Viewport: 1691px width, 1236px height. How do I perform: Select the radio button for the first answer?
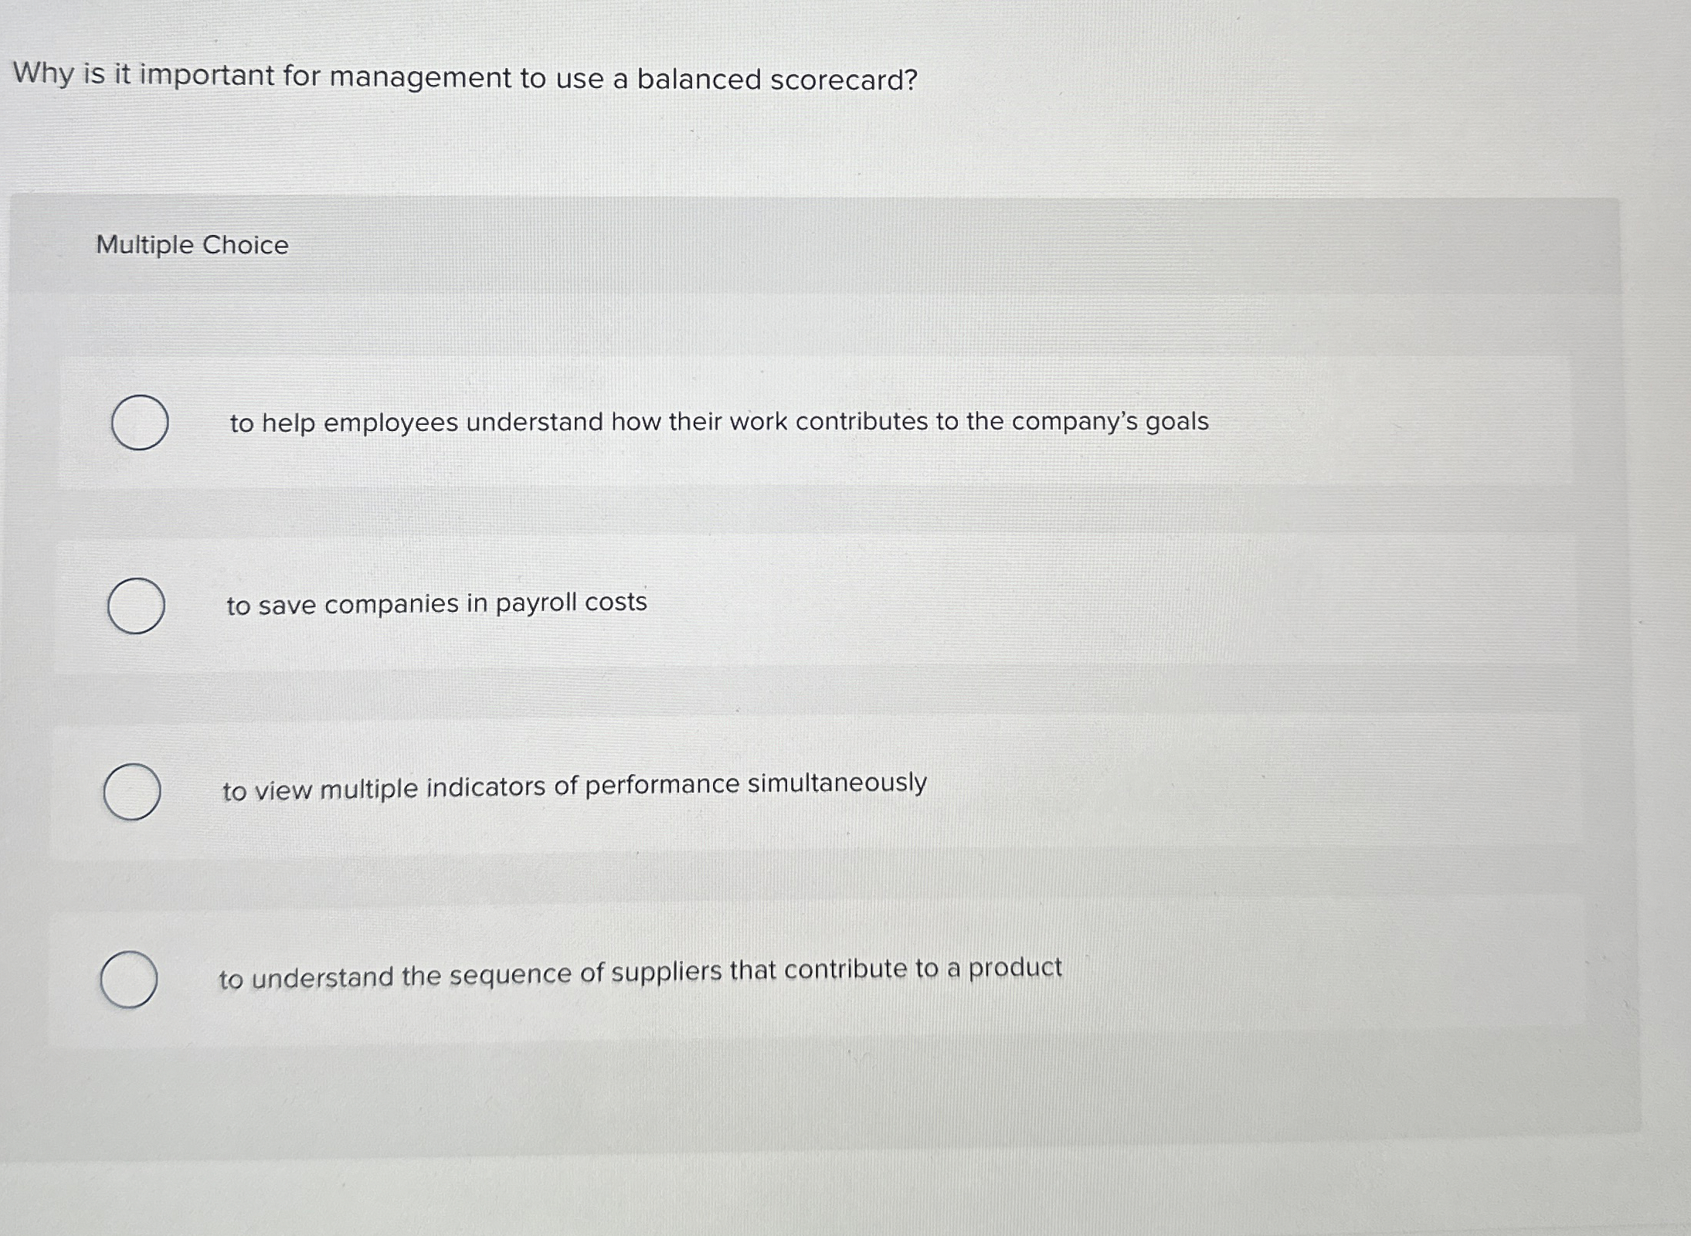(141, 421)
